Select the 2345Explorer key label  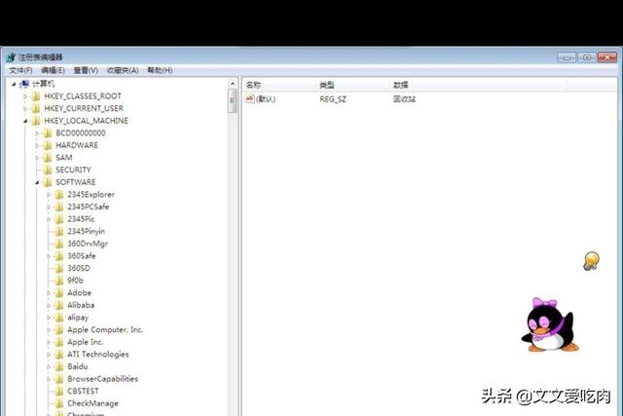(91, 195)
